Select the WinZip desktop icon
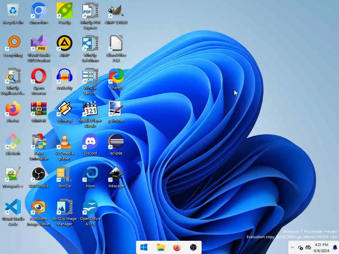339x254 pixels. (65, 177)
